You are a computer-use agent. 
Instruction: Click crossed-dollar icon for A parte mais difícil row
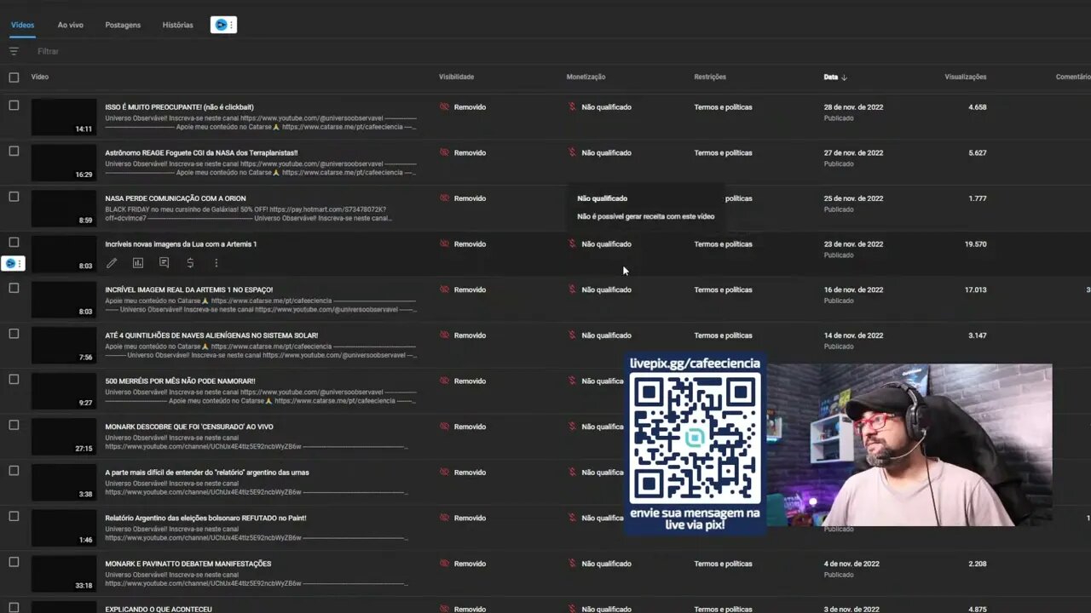coord(573,473)
